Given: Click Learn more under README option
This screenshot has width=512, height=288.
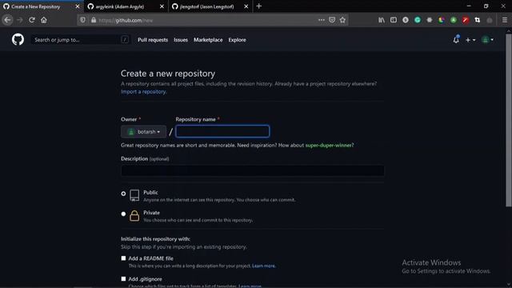Looking at the screenshot, I should [x=263, y=266].
